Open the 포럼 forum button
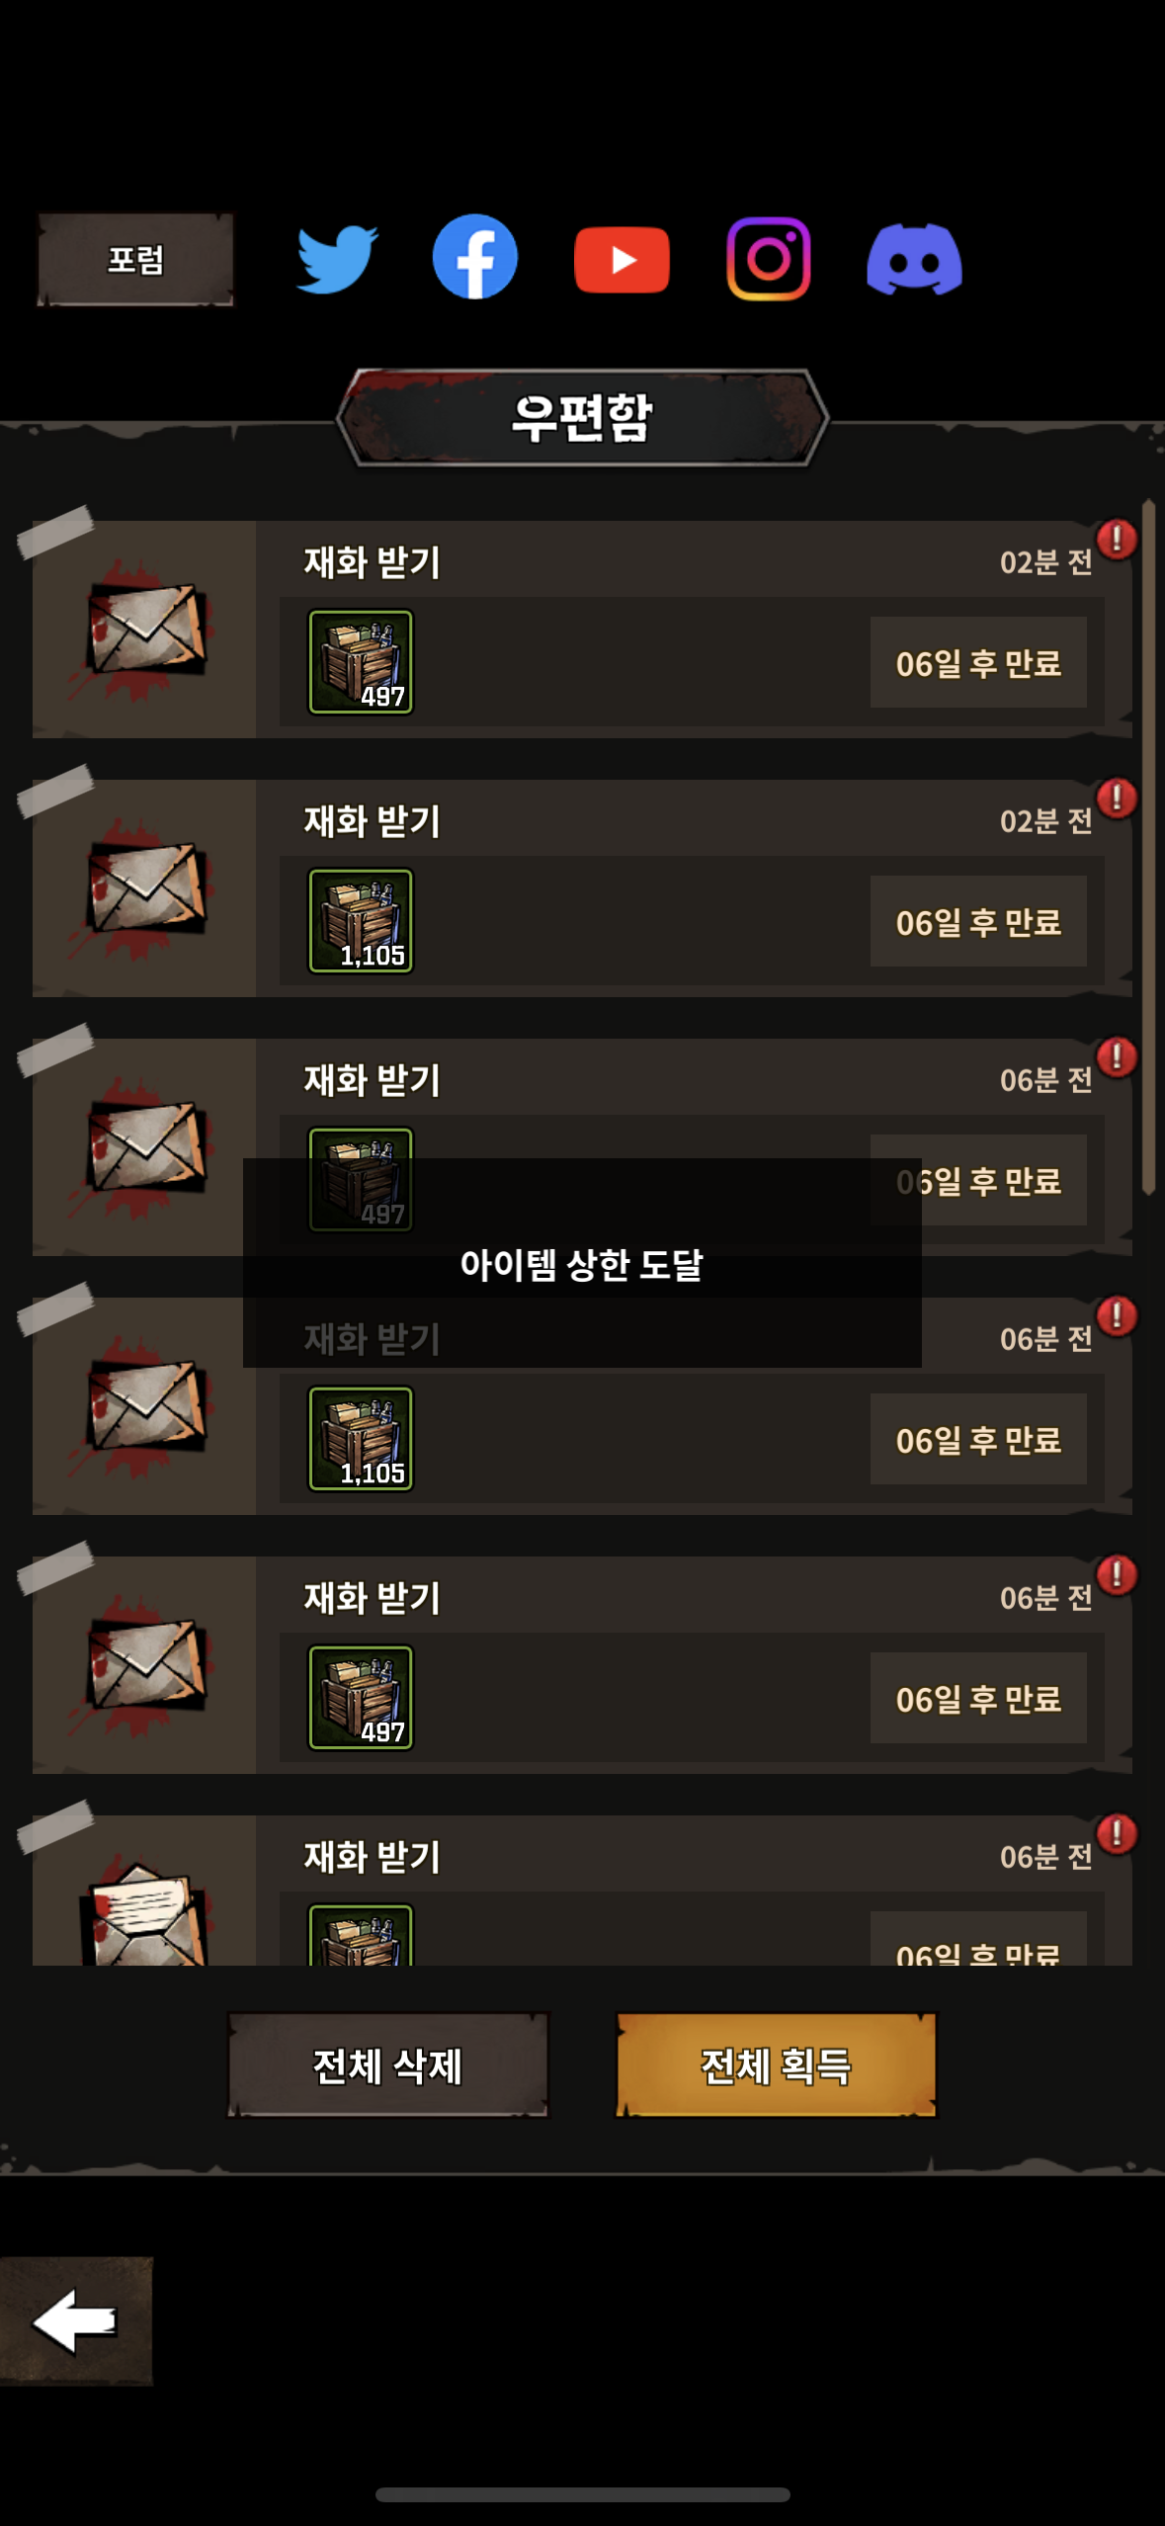 coord(135,259)
